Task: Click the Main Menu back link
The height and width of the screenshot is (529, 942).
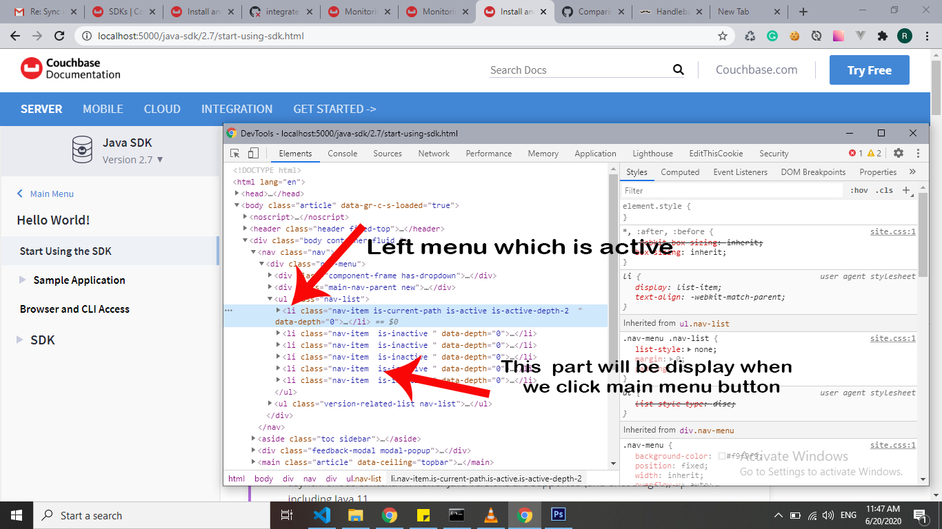Action: coord(46,194)
